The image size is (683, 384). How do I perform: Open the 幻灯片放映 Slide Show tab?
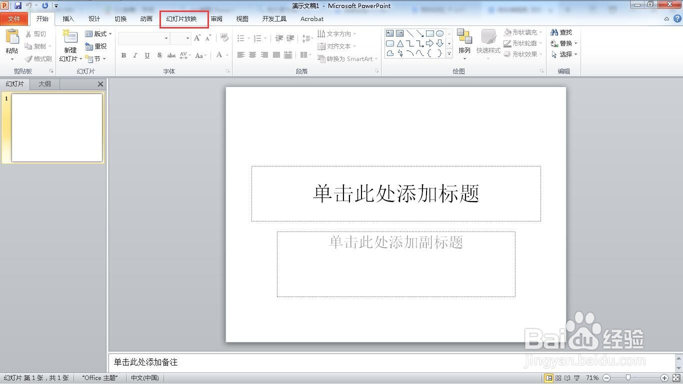click(181, 19)
